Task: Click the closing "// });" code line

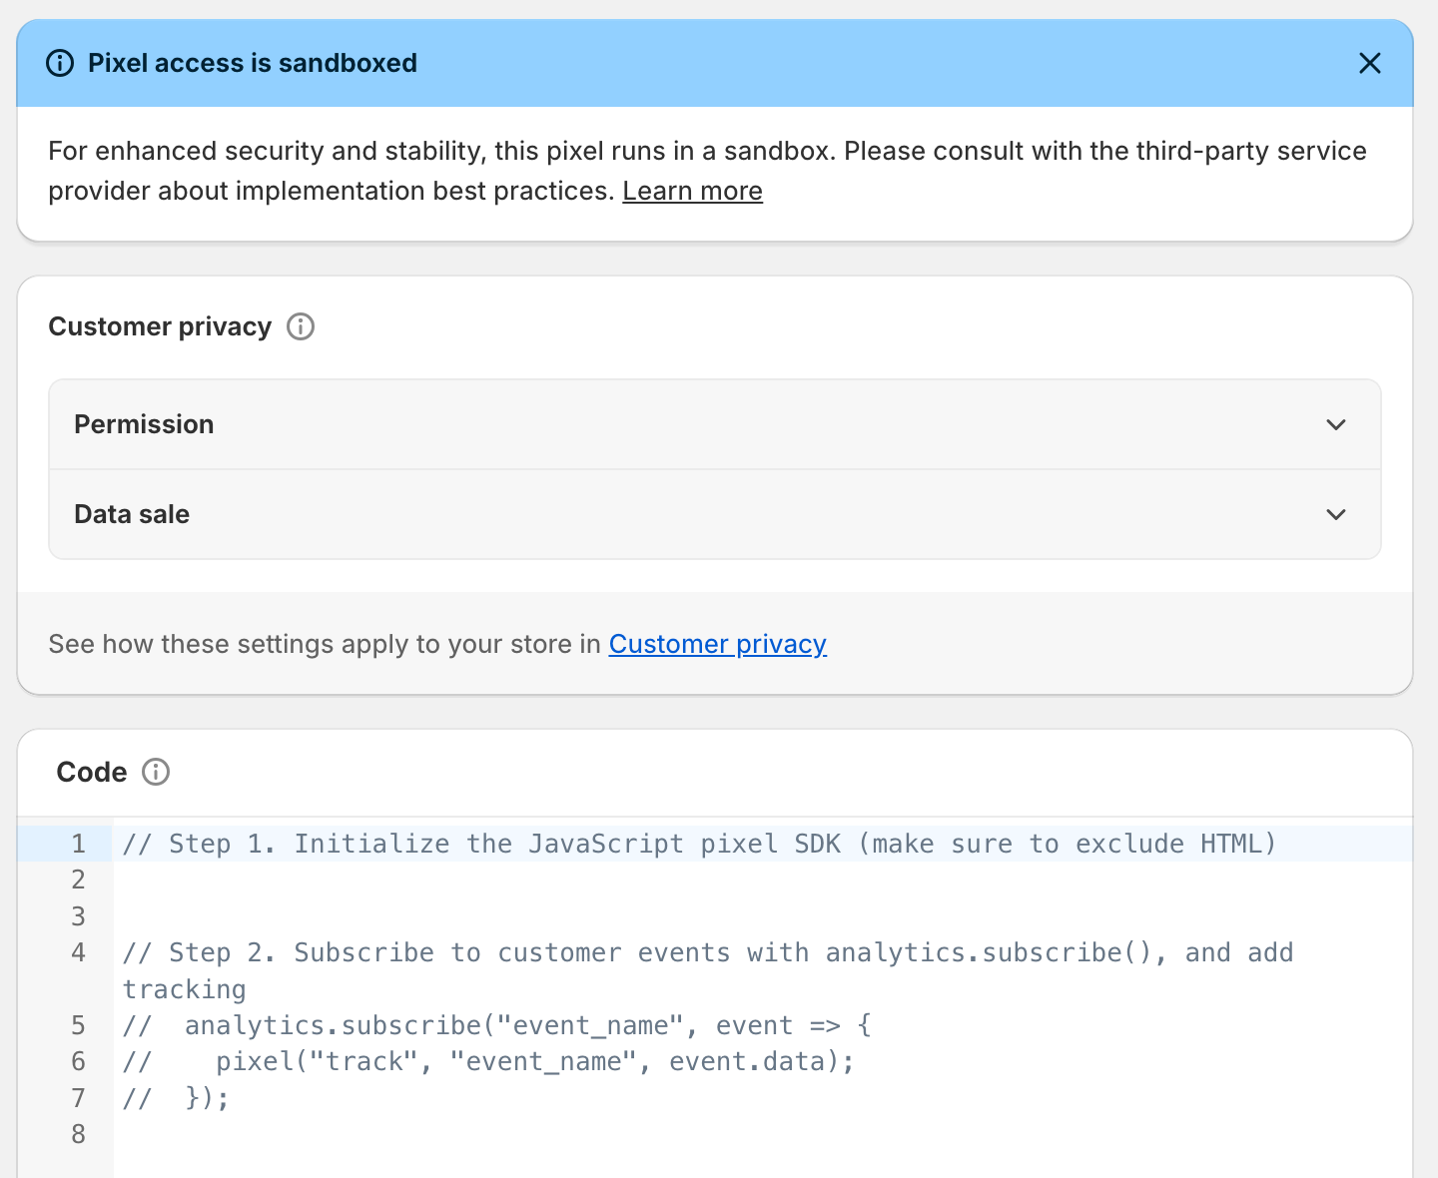Action: click(176, 1098)
